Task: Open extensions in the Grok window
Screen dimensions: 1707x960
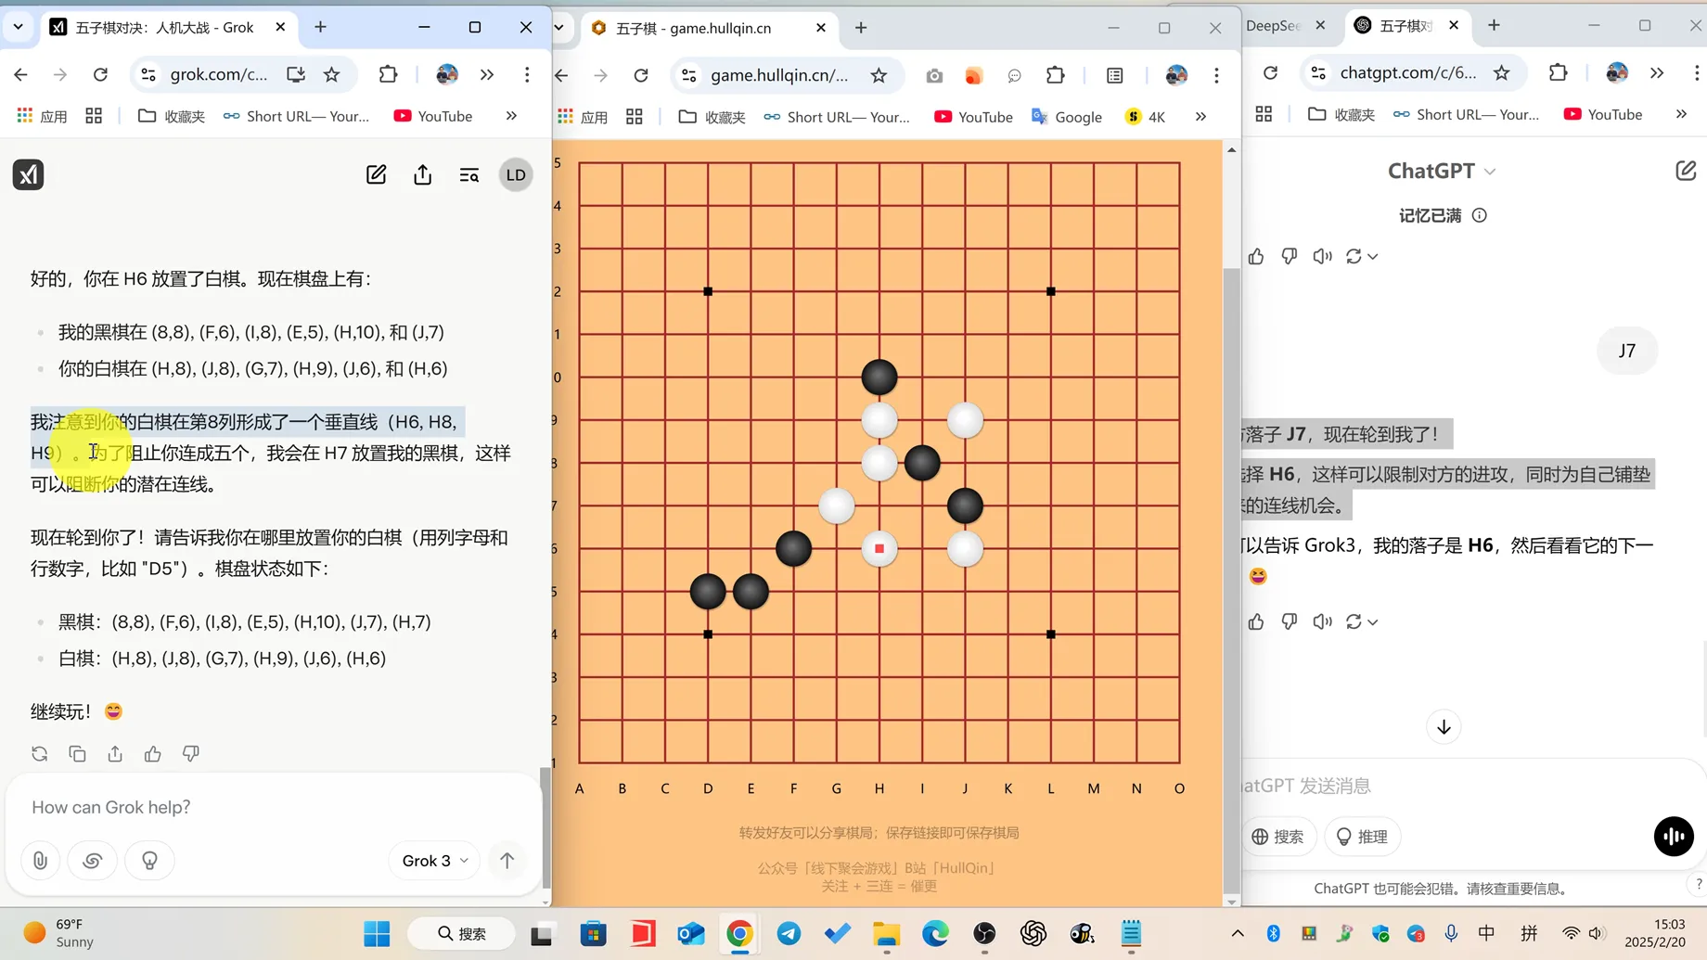Action: point(389,74)
